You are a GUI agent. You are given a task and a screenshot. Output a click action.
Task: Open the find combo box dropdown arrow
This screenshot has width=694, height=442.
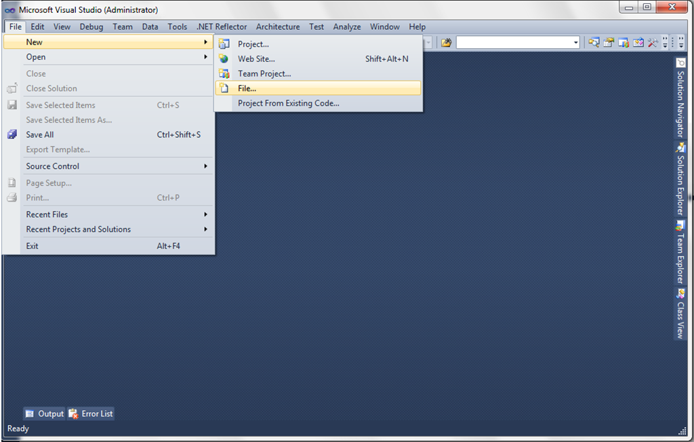[576, 43]
